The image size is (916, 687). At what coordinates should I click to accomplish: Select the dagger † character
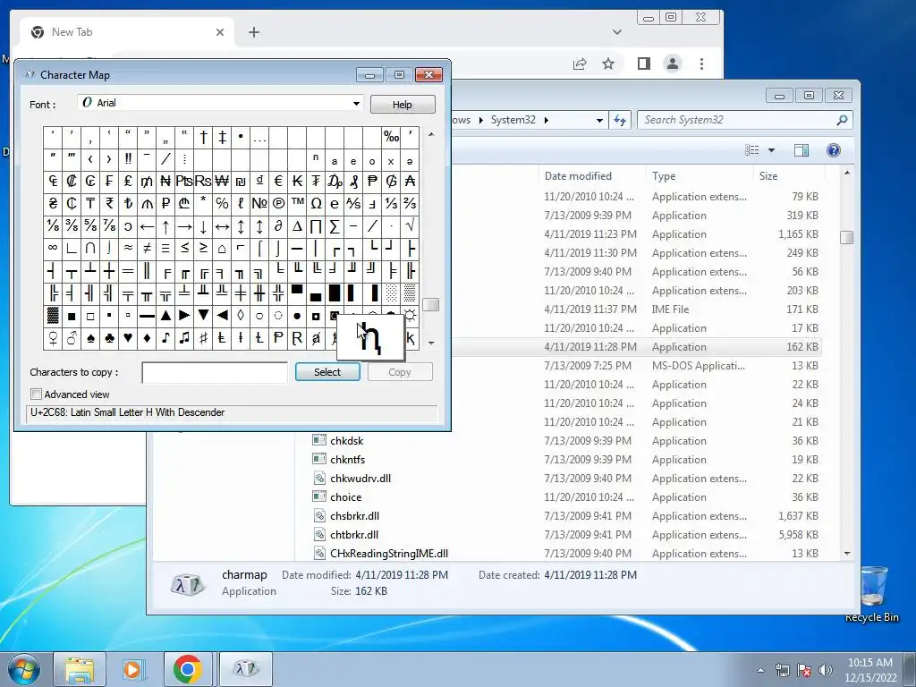(x=203, y=137)
